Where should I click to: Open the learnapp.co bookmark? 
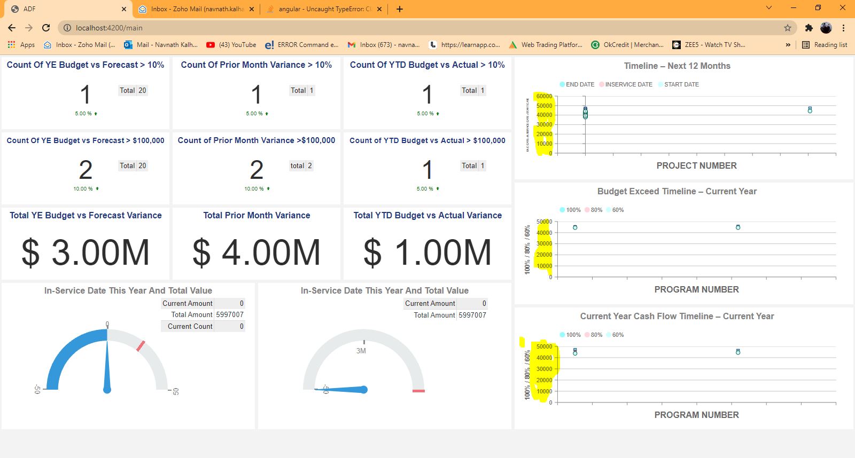tap(464, 45)
